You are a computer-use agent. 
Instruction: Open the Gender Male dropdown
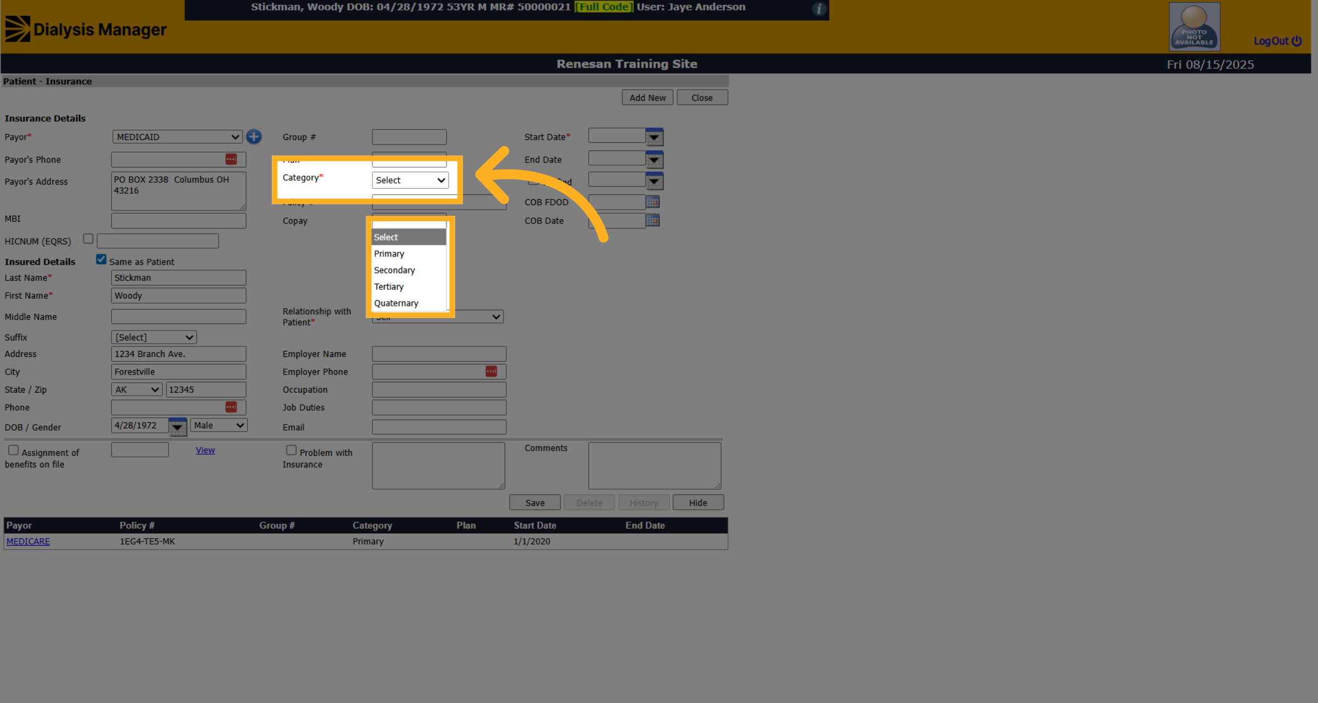(219, 425)
